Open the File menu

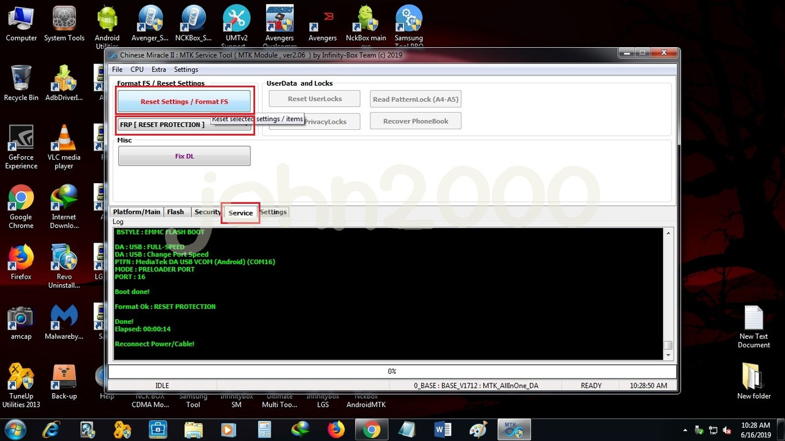click(x=117, y=69)
